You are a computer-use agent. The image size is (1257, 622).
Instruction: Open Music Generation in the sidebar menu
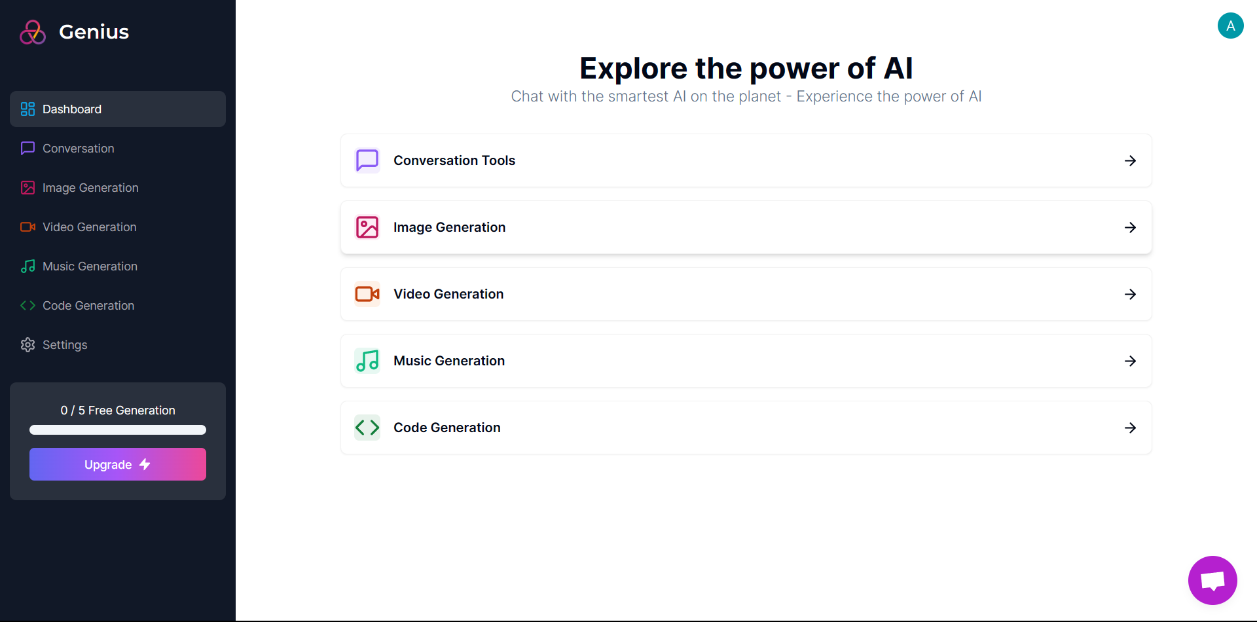pos(118,266)
